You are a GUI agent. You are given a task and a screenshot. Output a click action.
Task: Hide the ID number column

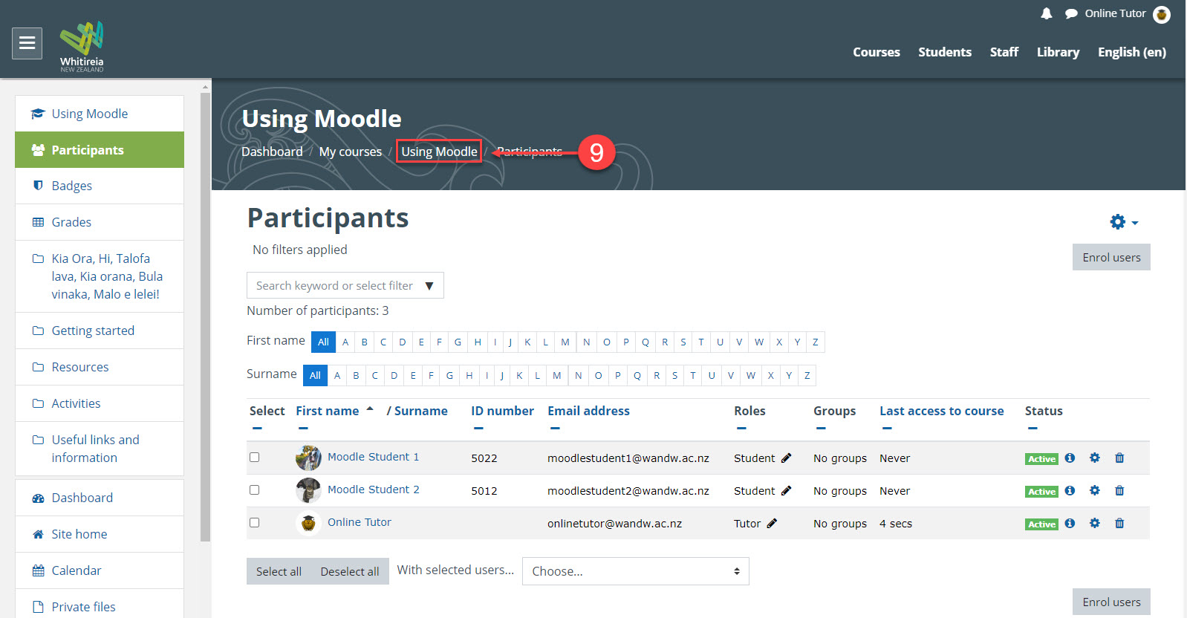coord(478,429)
